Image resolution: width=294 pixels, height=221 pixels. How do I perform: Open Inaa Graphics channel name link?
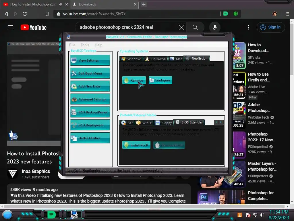[x=36, y=171]
